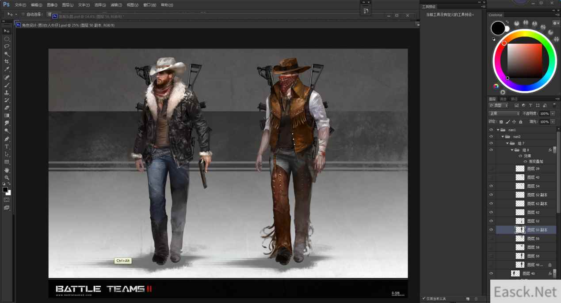Hide the nan1 layer group
This screenshot has height=303, width=561.
pos(491,130)
